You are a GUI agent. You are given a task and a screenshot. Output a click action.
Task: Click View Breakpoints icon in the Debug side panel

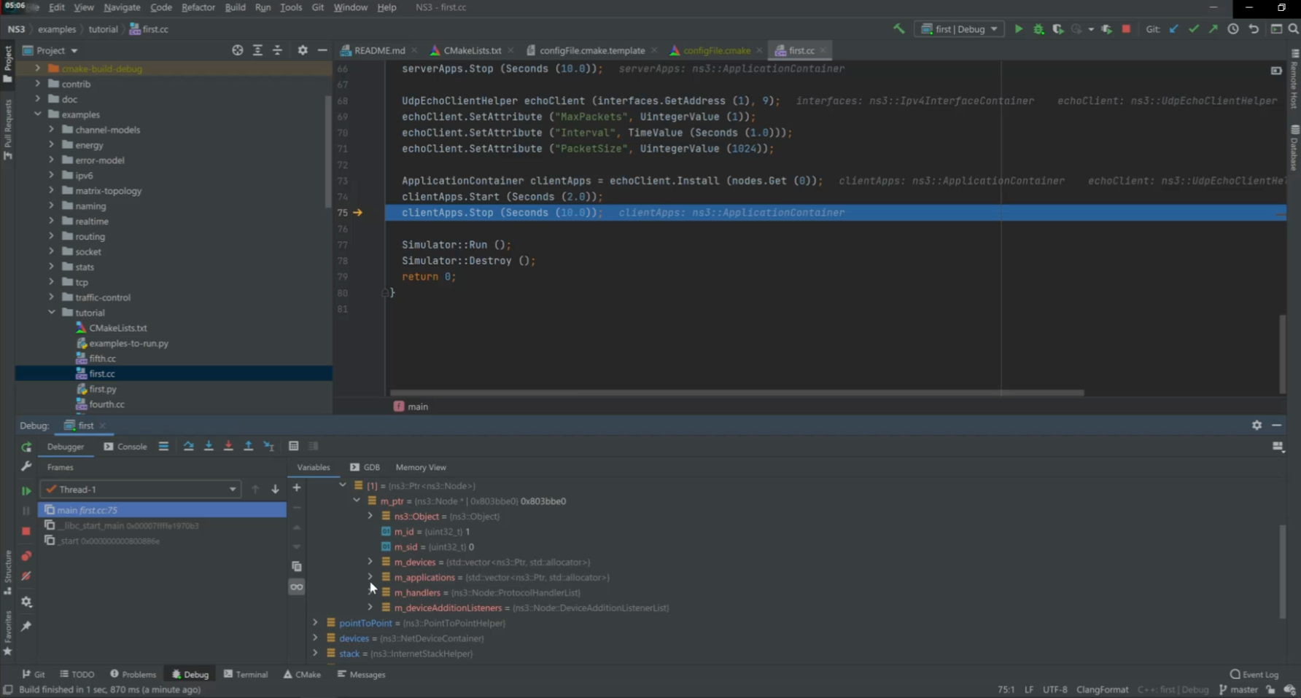click(26, 556)
